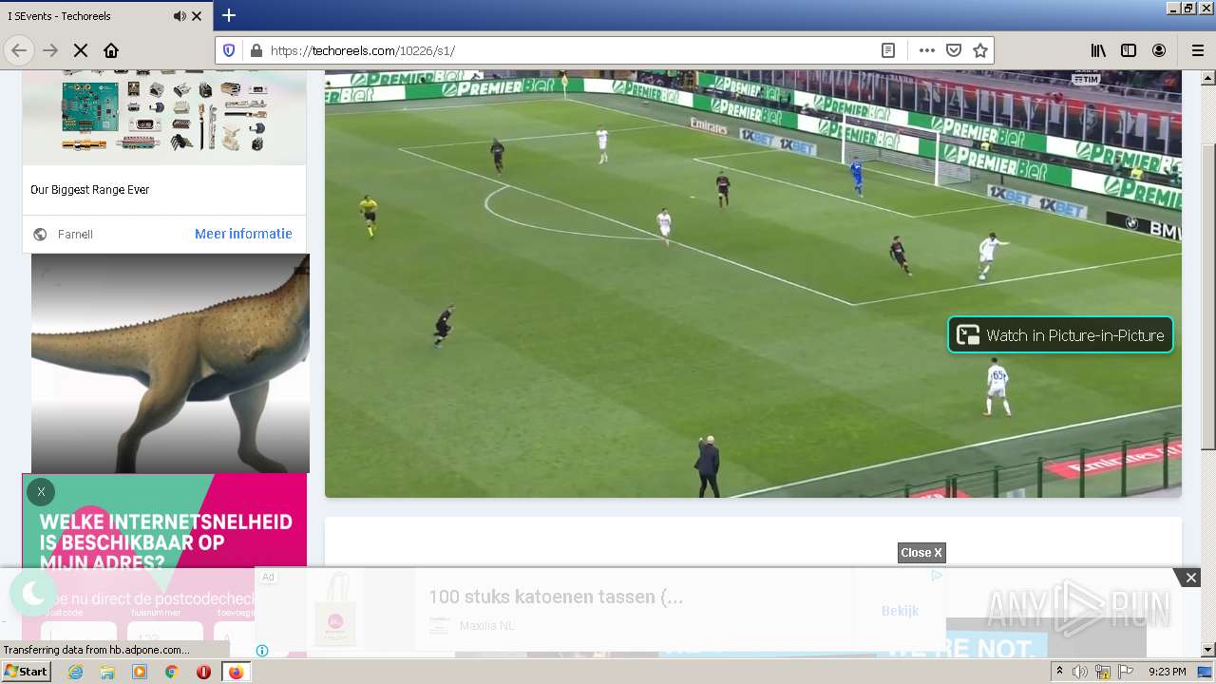This screenshot has width=1216, height=684.
Task: Launch Chrome from the taskbar
Action: point(171,672)
